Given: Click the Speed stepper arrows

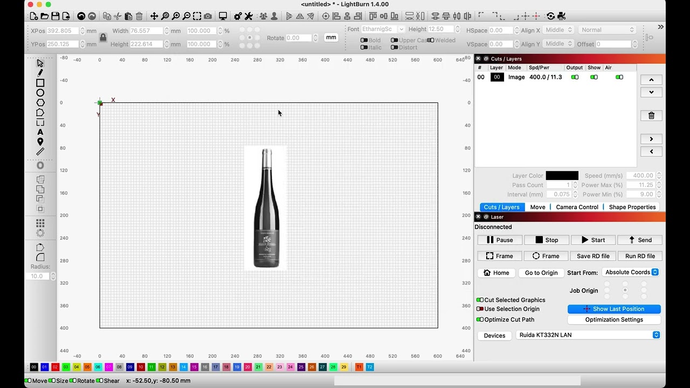Looking at the screenshot, I should (x=659, y=176).
